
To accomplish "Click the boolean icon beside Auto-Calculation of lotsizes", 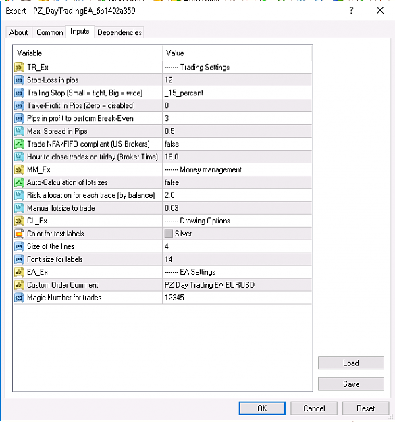I will pos(19,182).
